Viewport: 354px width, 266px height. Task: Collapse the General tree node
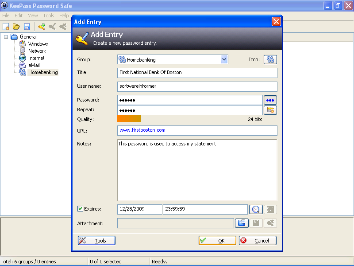pos(6,37)
